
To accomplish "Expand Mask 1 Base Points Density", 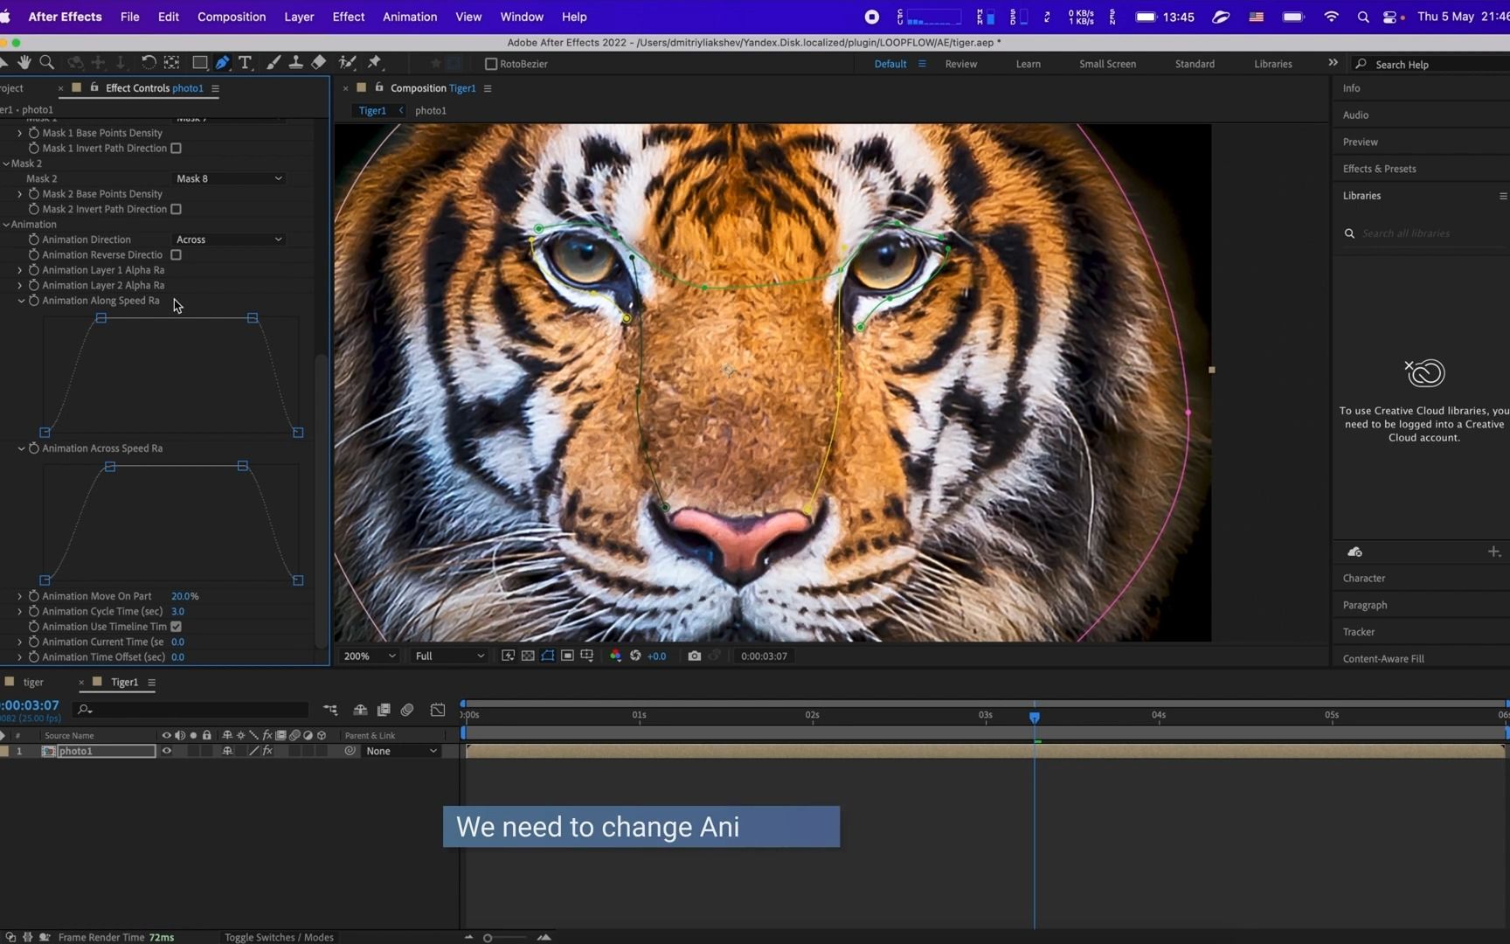I will pos(20,133).
